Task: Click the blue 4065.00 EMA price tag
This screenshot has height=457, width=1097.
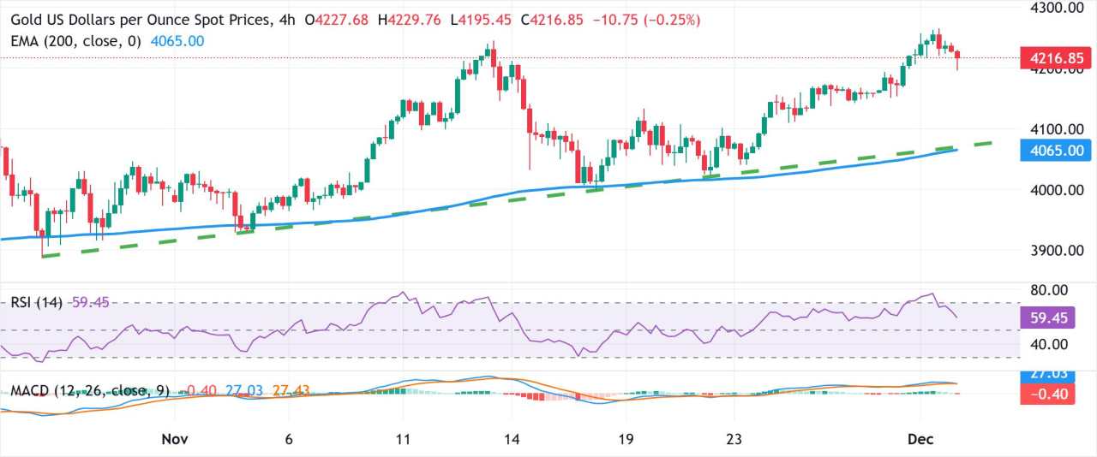Action: coord(1055,151)
